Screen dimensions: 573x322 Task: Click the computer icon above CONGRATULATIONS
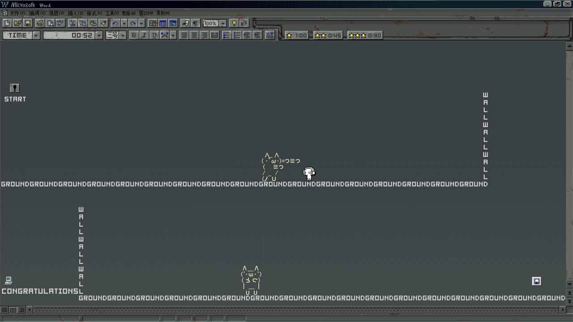pos(9,280)
